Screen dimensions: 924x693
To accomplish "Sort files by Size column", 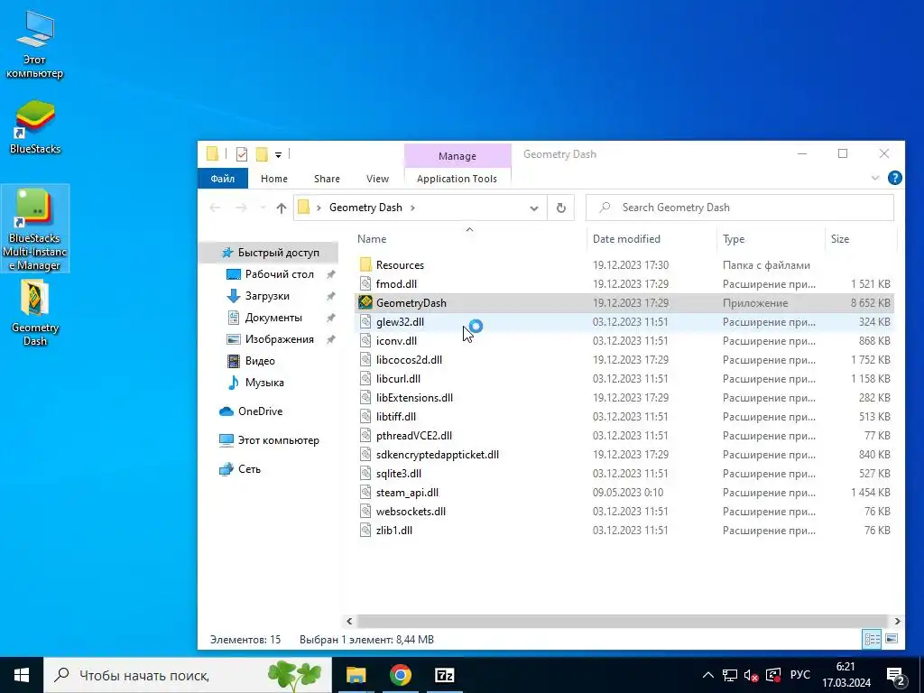I will pyautogui.click(x=840, y=238).
